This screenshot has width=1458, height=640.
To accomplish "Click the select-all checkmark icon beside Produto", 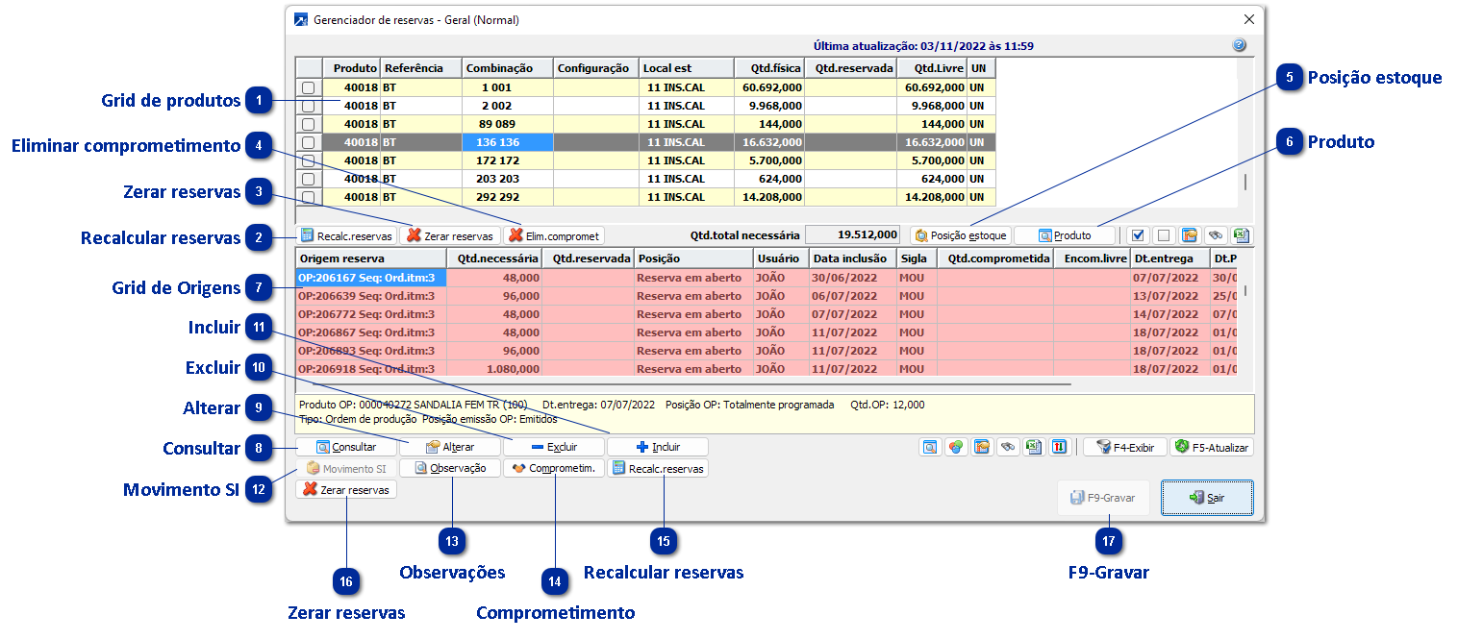I will (x=1139, y=235).
